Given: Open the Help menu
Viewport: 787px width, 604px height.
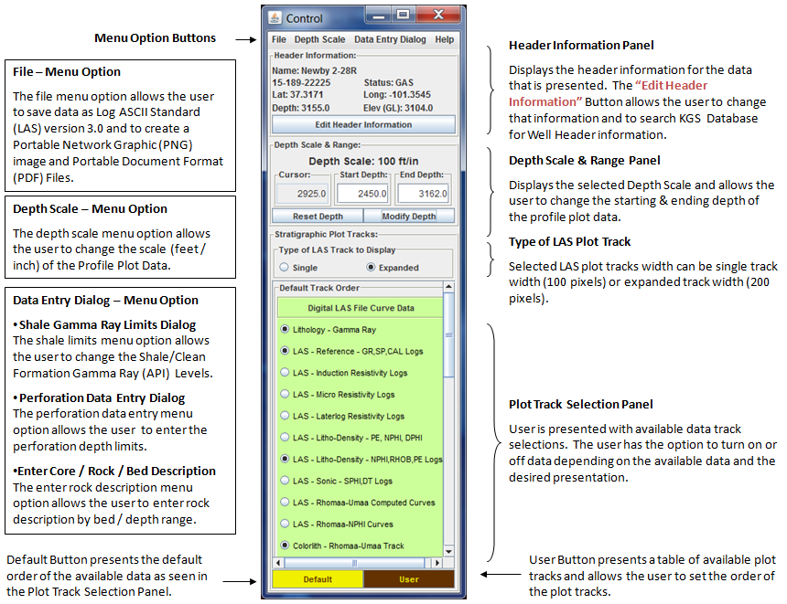Looking at the screenshot, I should [444, 39].
